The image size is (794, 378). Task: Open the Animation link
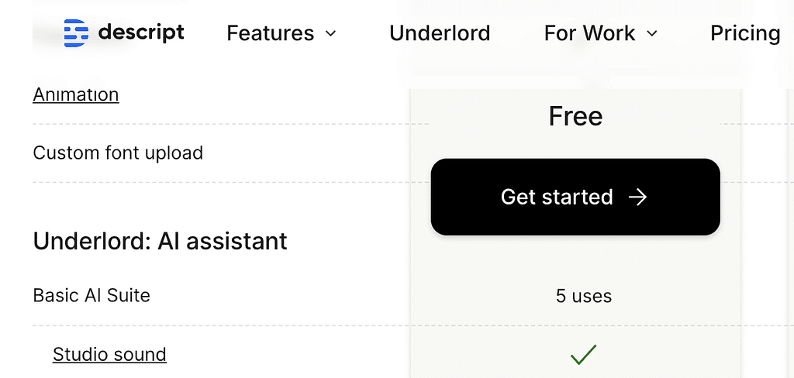pyautogui.click(x=76, y=94)
